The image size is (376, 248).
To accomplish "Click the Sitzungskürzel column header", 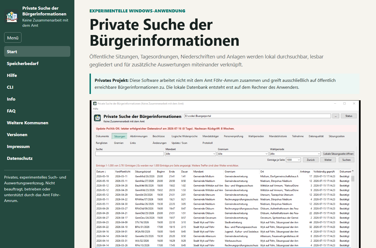I will tap(145, 171).
